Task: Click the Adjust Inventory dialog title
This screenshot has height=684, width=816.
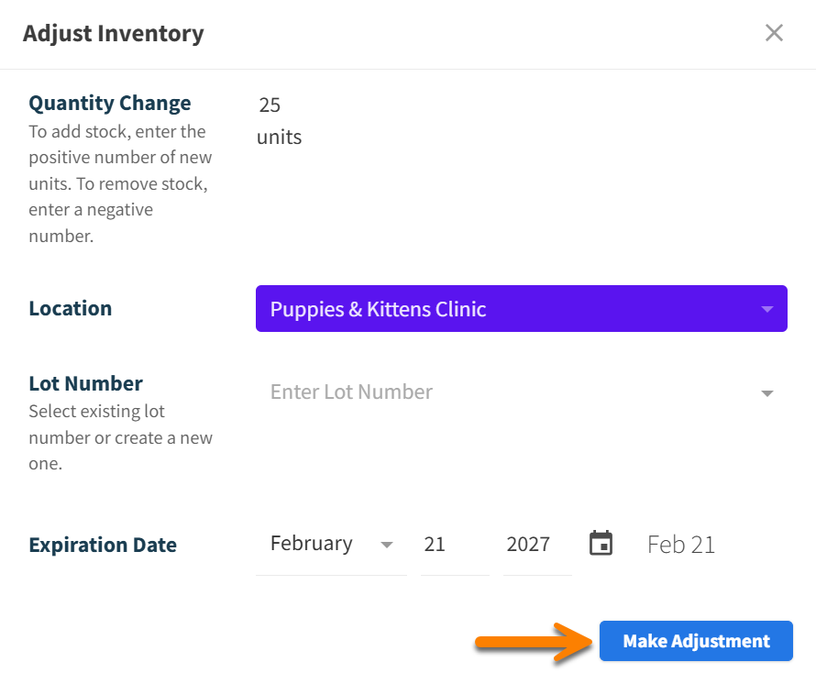Action: pos(114,34)
